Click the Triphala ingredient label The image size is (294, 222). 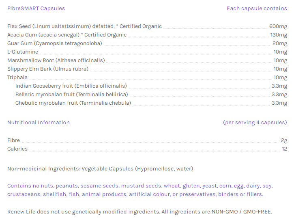click(17, 78)
